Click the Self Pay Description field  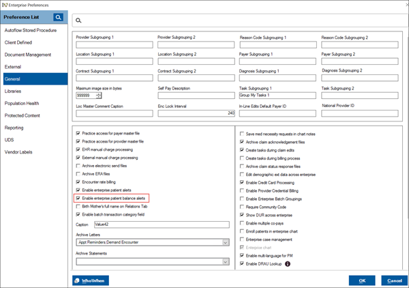[x=196, y=96]
